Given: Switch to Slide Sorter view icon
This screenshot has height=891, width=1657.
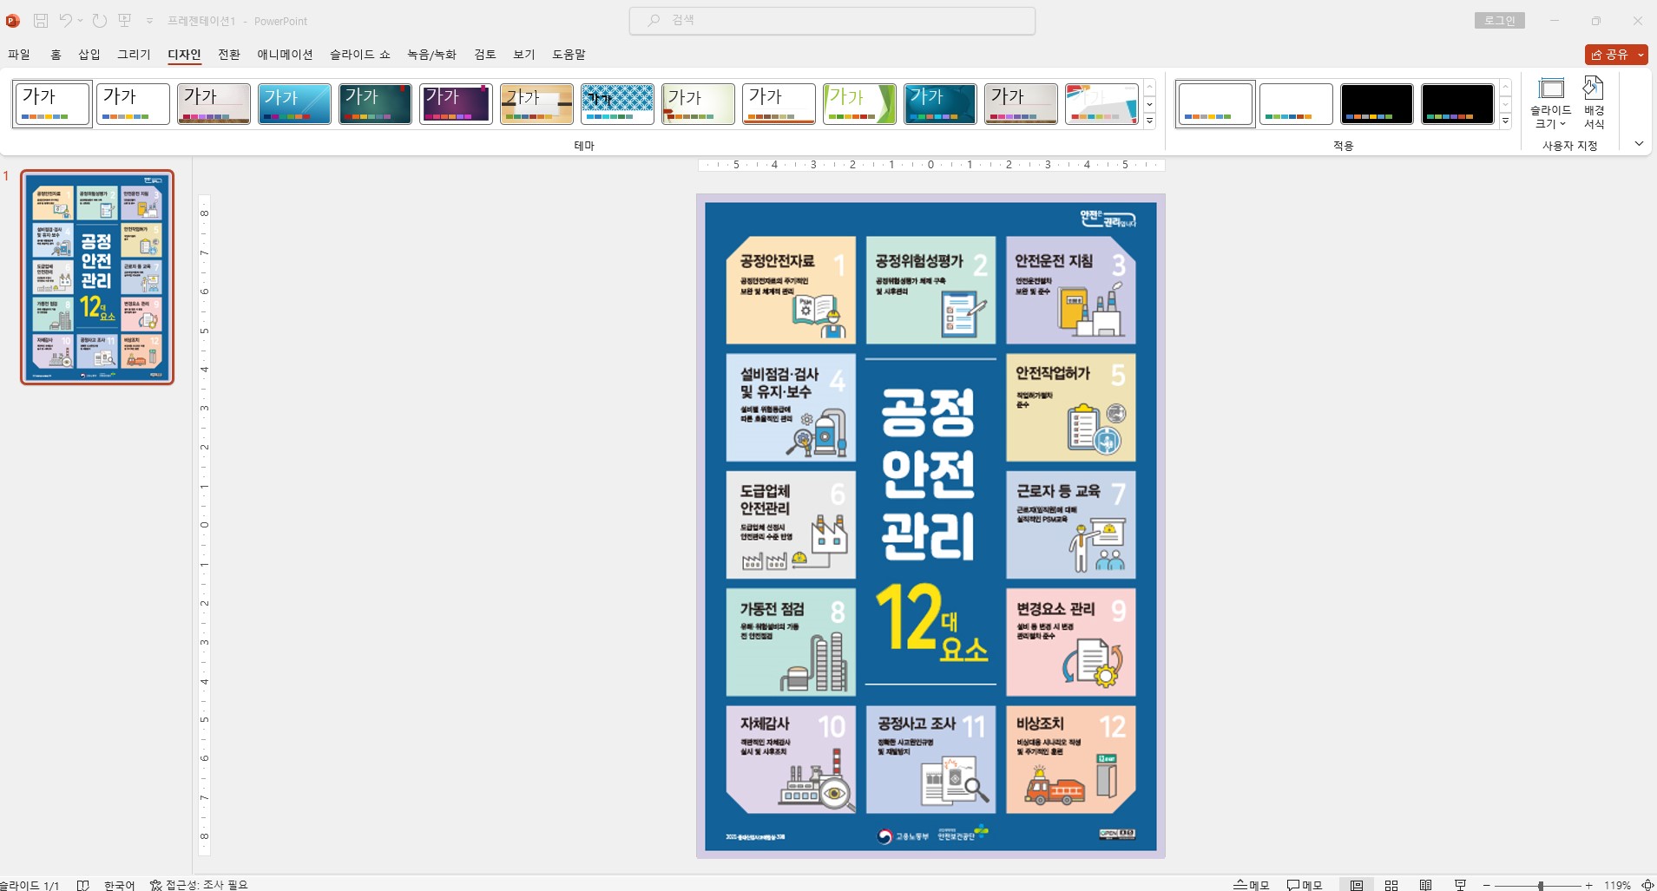Looking at the screenshot, I should tap(1391, 885).
